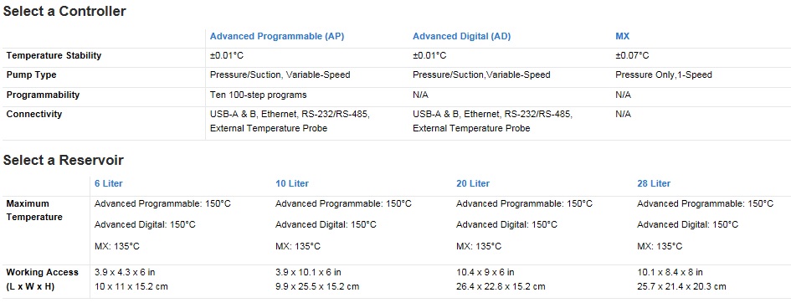The image size is (791, 308).
Task: Click the Working Access row label
Action: pyautogui.click(x=43, y=280)
